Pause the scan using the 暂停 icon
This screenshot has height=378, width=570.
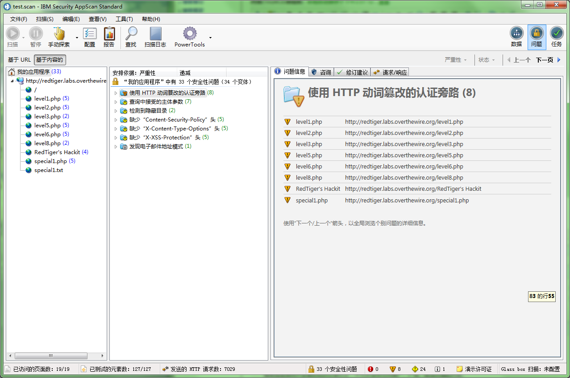(36, 34)
